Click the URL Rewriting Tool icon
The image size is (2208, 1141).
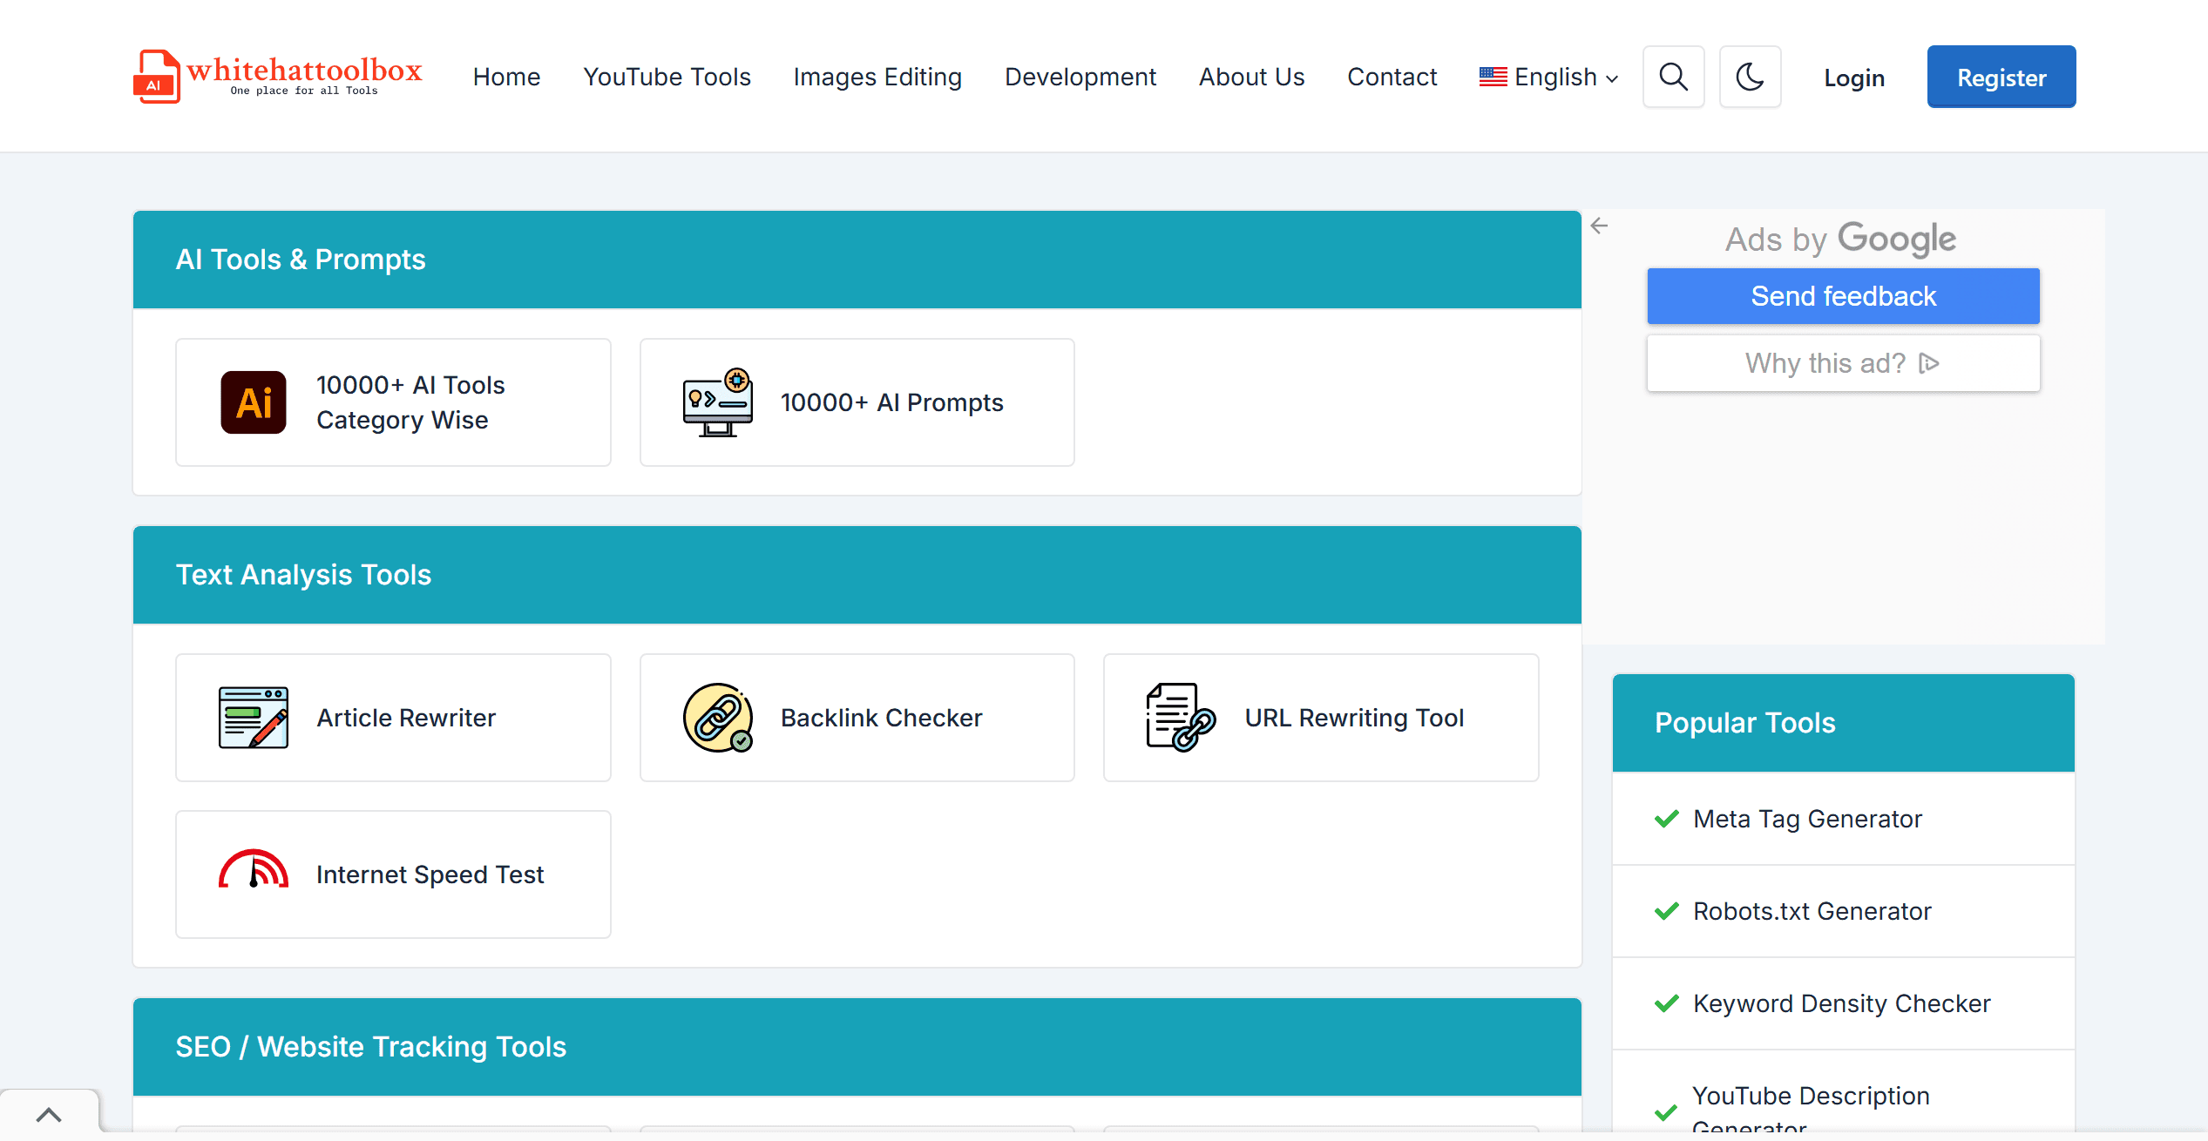click(x=1181, y=718)
